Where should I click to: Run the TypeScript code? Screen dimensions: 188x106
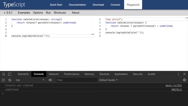tap(48, 13)
